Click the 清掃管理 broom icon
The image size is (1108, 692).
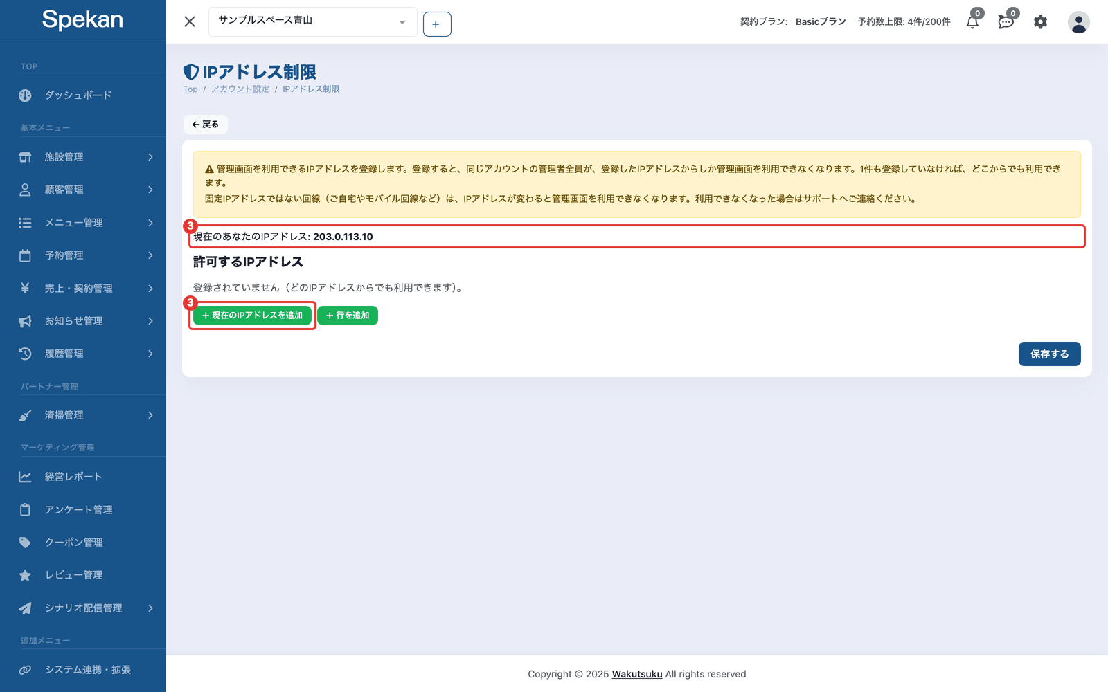coord(25,415)
